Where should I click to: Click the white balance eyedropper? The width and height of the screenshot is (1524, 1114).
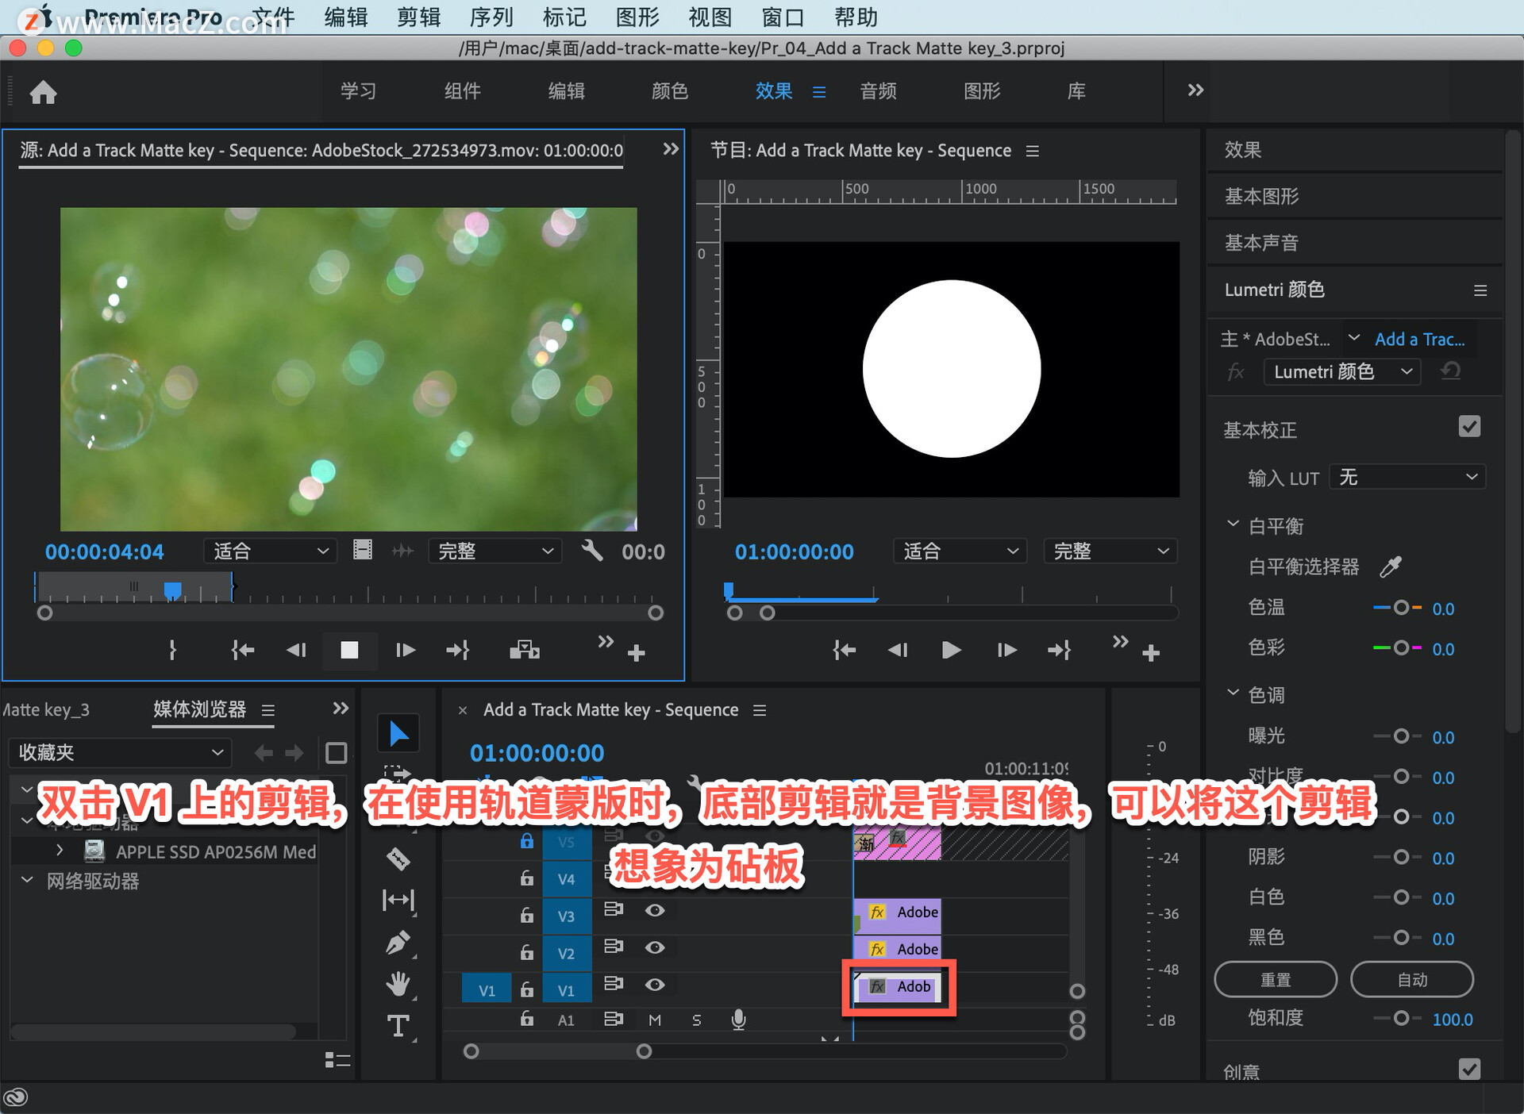click(x=1391, y=567)
